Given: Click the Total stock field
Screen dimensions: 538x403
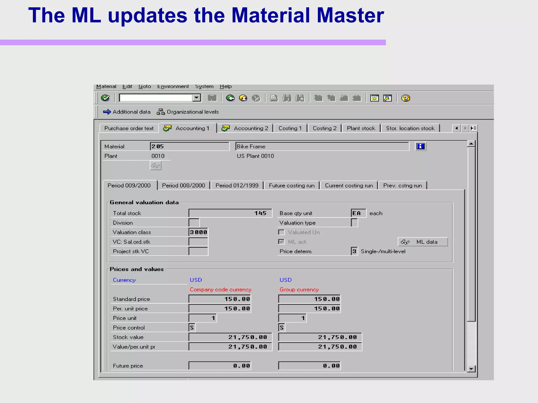Looking at the screenshot, I should (x=230, y=213).
